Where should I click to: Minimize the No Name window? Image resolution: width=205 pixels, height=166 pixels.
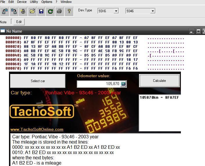(x=191, y=31)
